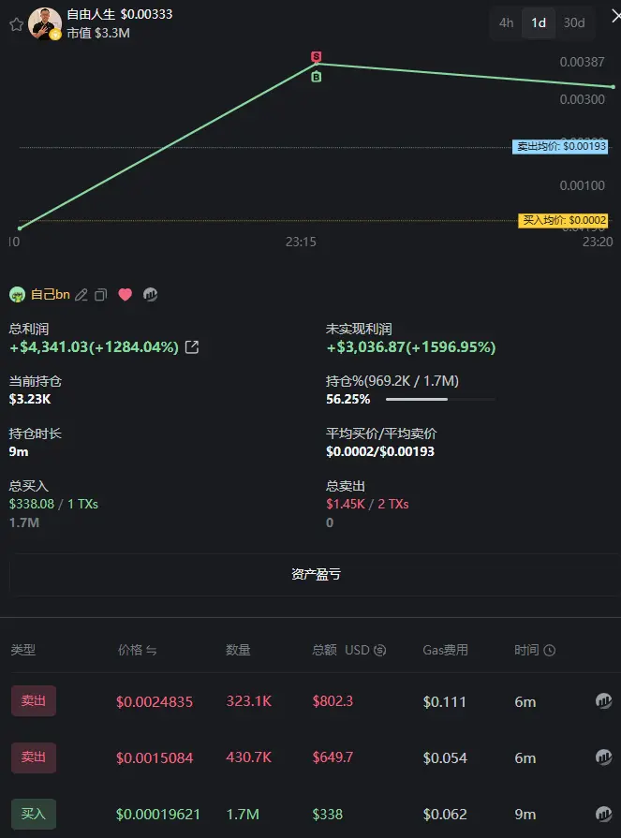This screenshot has width=621, height=838.
Task: Toggle the pink heart follow icon
Action: (126, 295)
